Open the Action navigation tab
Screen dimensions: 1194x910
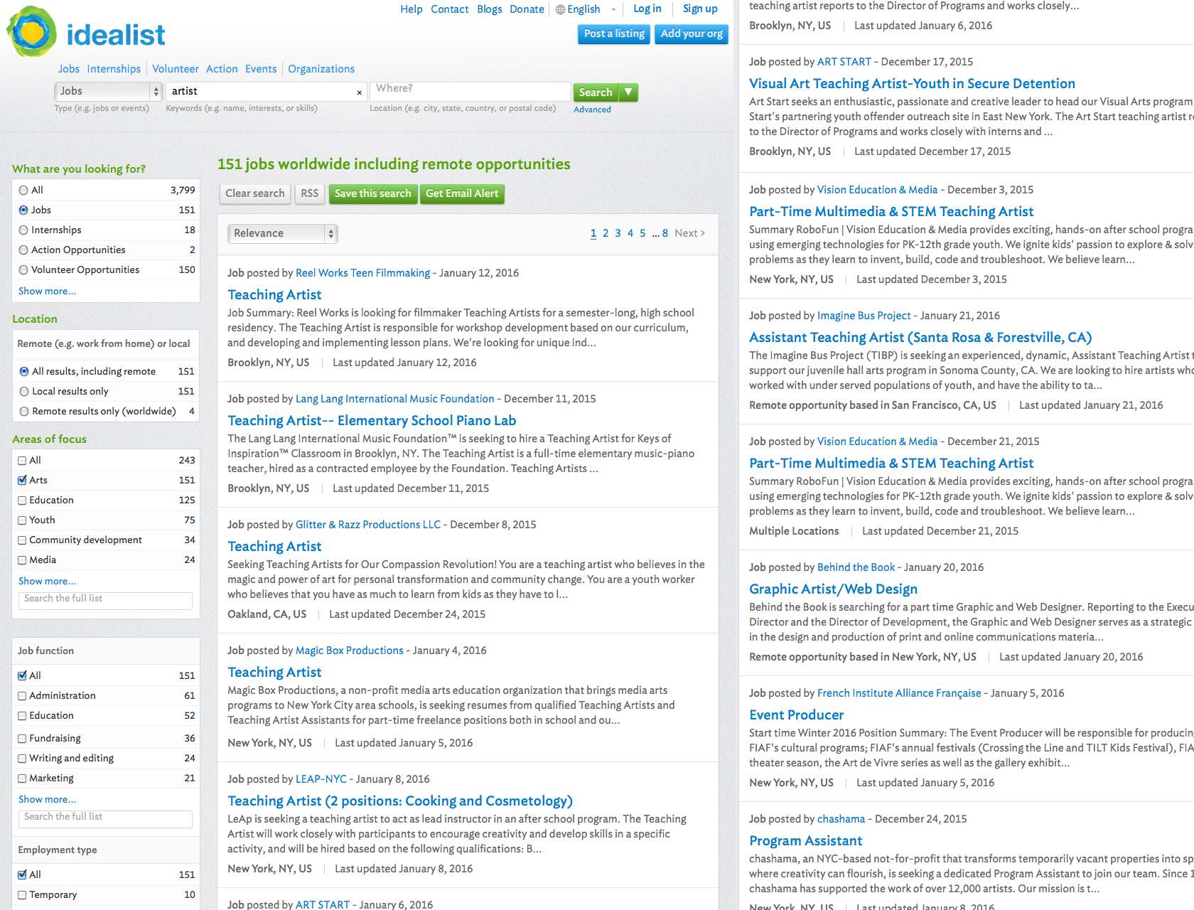pos(222,69)
